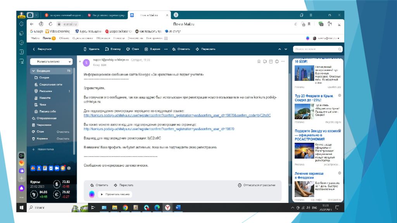Open Google Chrome from taskbar
Viewport: 397px width, 223px height.
point(125,208)
